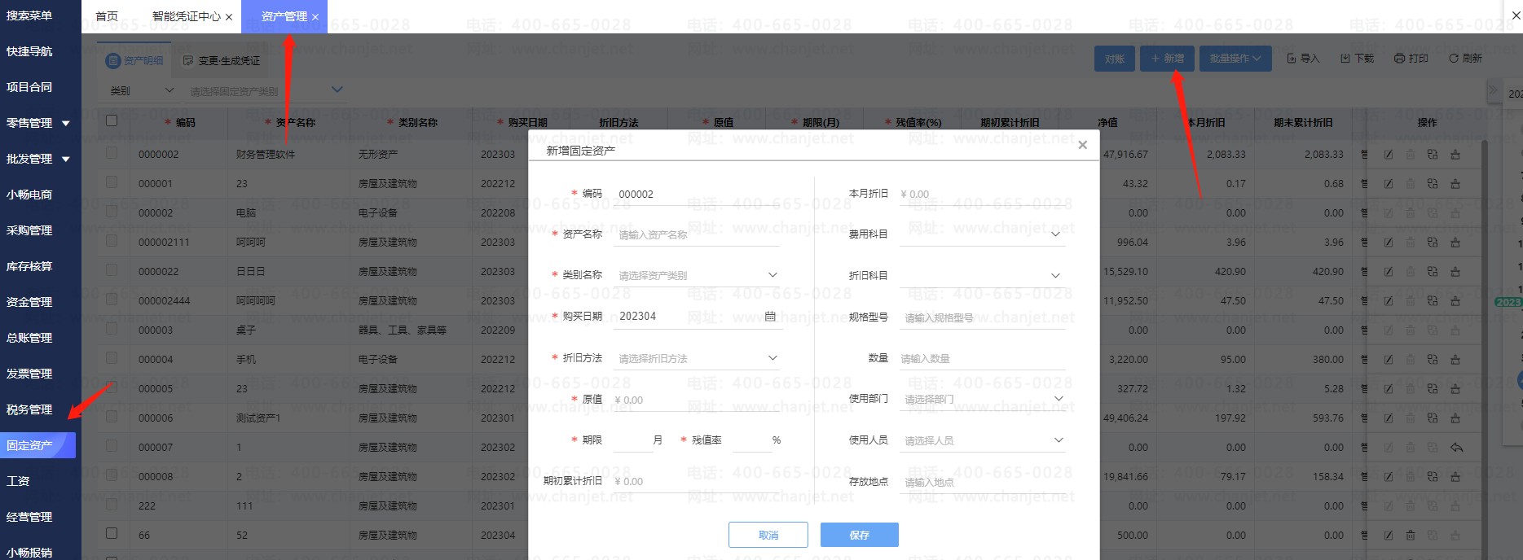Click the edit icon in row 0000022
The width and height of the screenshot is (1523, 560).
1388,272
